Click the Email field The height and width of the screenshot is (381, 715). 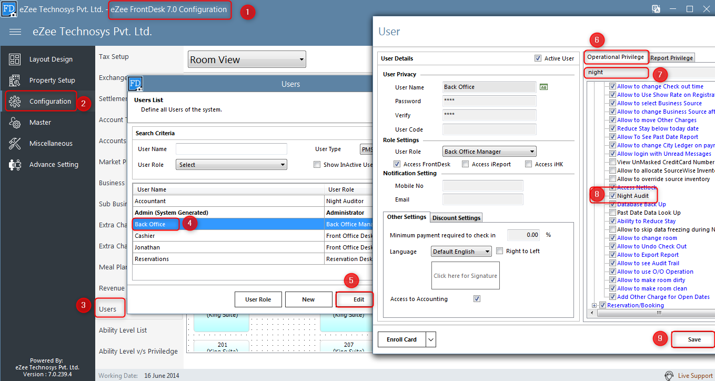click(x=483, y=199)
